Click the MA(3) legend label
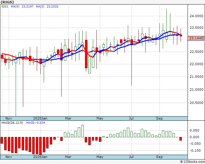Image resolution: width=205 pixels, height=164 pixels. 40,7
